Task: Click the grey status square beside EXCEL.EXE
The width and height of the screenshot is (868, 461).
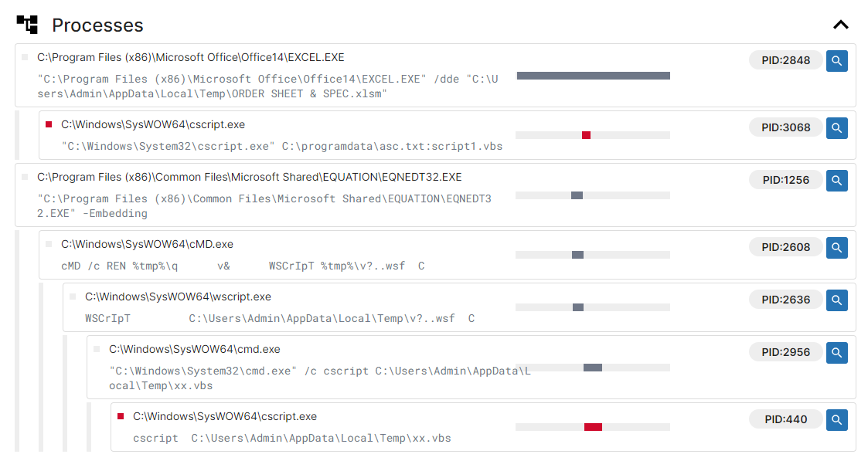Action: [x=25, y=57]
